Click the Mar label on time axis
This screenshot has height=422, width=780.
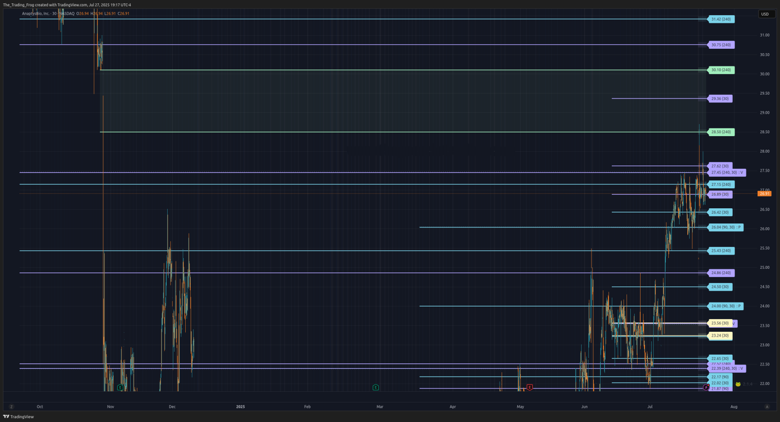click(380, 406)
